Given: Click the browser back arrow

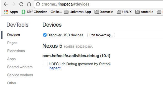Looking at the screenshot, I should point(6,4).
